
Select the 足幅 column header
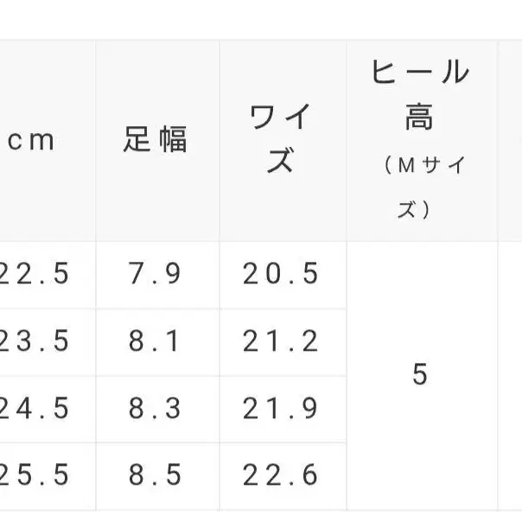pyautogui.click(x=156, y=140)
